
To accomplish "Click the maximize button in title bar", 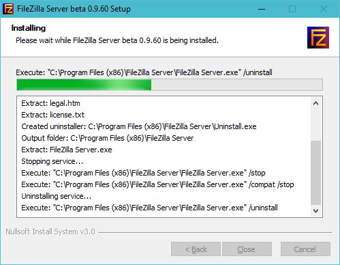I will pos(292,9).
